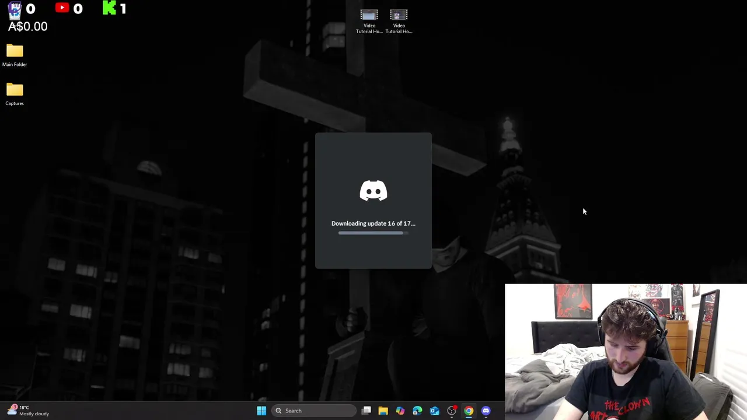Click the YouTube counter icon in the overlay
The image size is (747, 420).
coord(62,8)
